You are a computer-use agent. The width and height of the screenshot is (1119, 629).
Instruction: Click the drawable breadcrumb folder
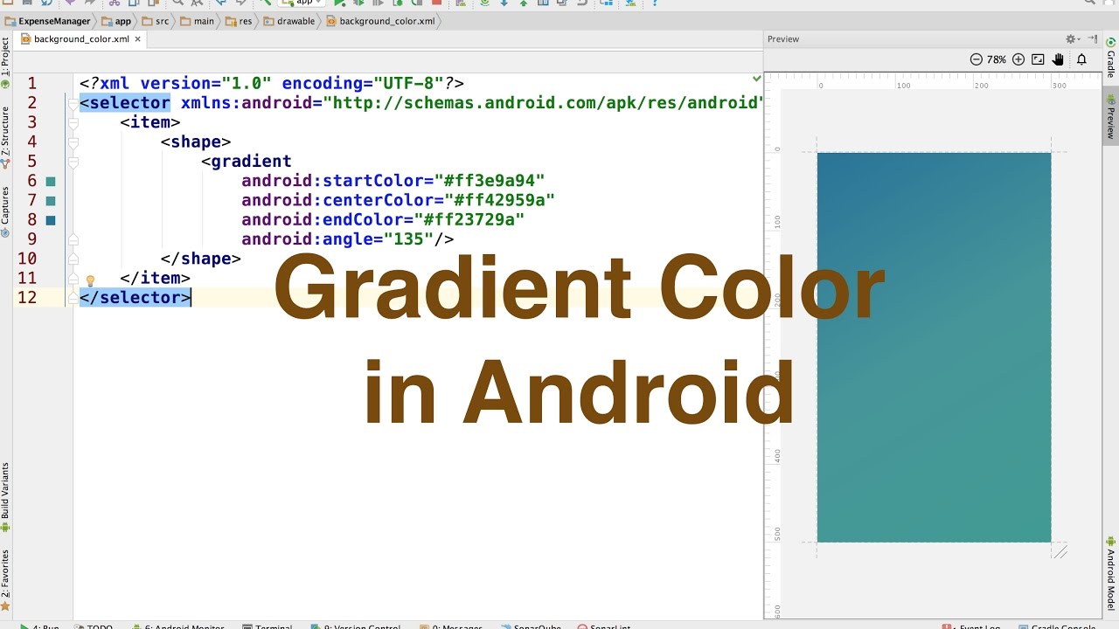pyautogui.click(x=288, y=21)
